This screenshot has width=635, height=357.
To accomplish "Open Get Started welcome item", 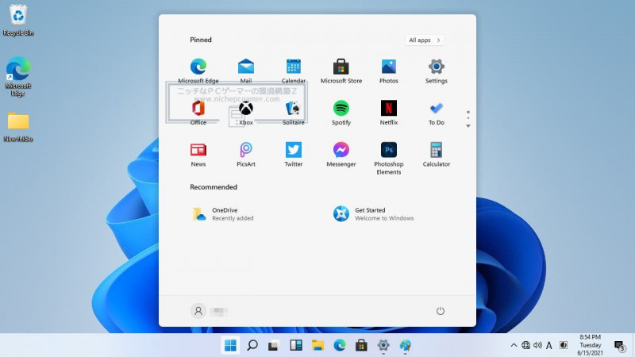I will pyautogui.click(x=373, y=213).
